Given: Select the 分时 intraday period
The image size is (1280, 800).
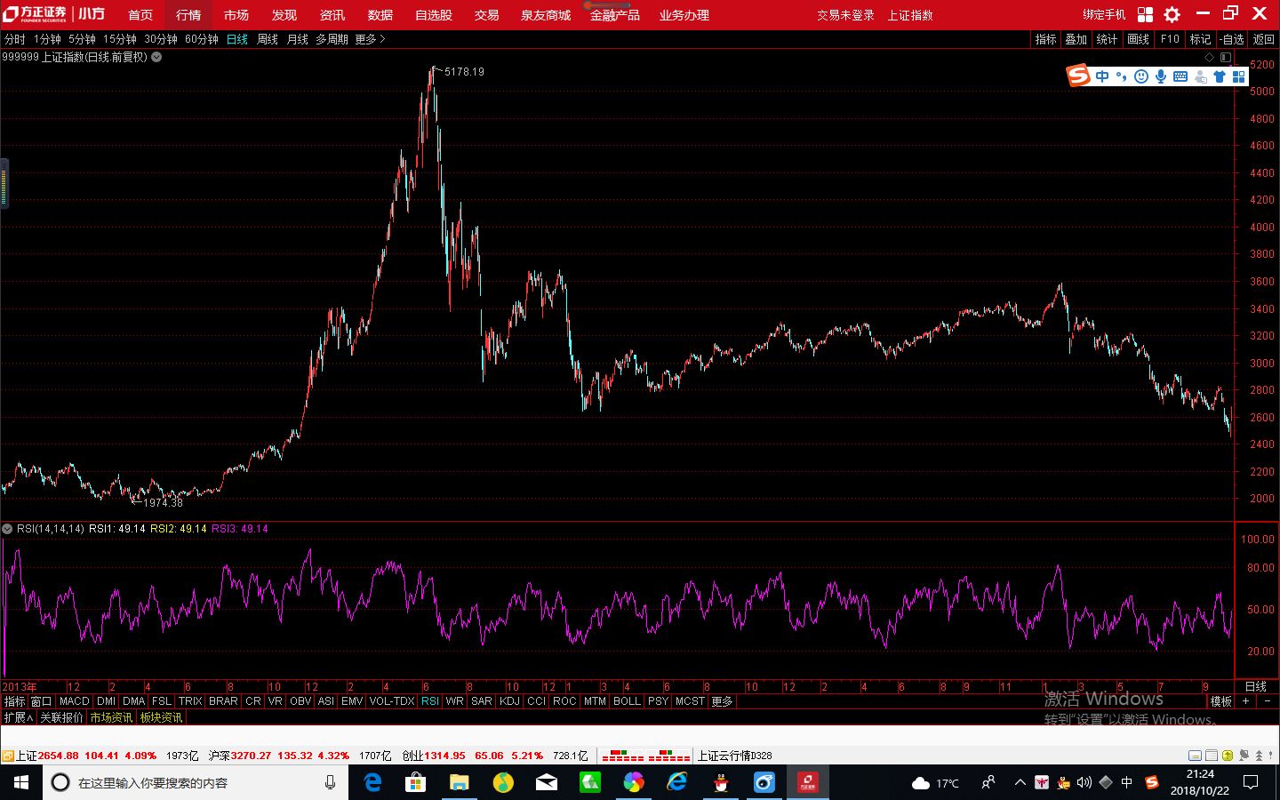Looking at the screenshot, I should pyautogui.click(x=15, y=39).
